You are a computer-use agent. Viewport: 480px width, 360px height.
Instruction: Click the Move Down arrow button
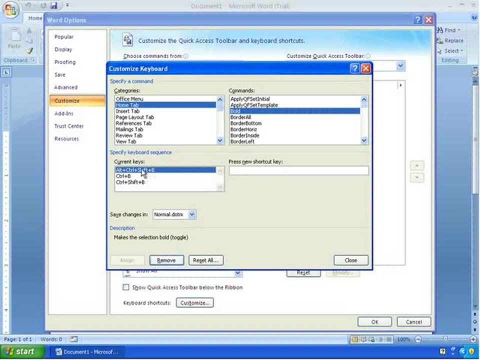click(x=417, y=177)
